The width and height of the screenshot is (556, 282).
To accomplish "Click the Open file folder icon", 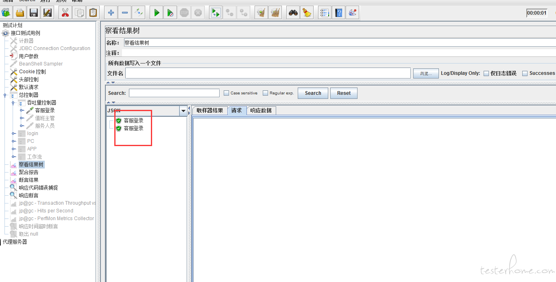I will coord(20,13).
